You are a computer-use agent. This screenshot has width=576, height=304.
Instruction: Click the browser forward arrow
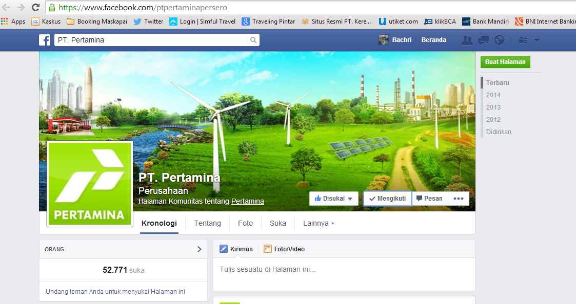tap(21, 7)
